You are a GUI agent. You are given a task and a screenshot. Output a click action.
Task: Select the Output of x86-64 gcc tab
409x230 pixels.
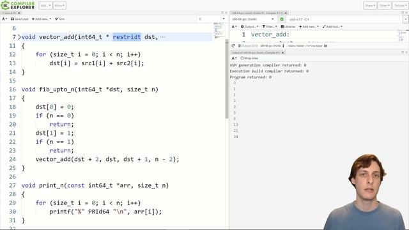click(x=256, y=52)
